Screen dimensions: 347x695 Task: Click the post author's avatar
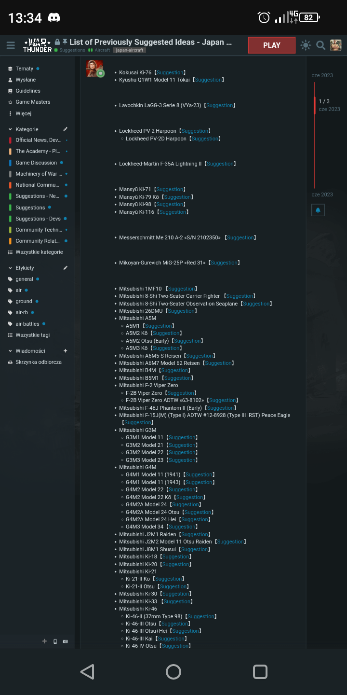[x=94, y=69]
